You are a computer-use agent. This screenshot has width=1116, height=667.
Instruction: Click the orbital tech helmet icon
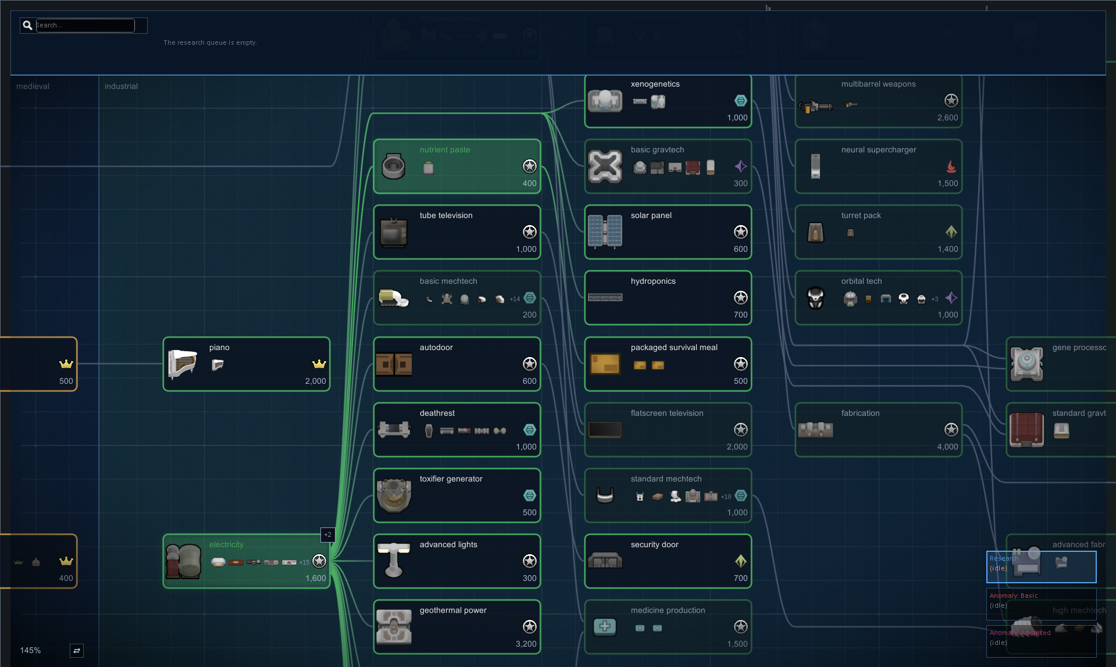pos(815,298)
